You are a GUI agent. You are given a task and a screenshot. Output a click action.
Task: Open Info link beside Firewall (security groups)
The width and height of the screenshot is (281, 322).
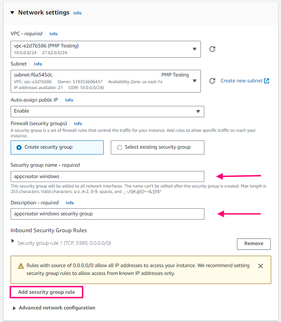(78, 124)
